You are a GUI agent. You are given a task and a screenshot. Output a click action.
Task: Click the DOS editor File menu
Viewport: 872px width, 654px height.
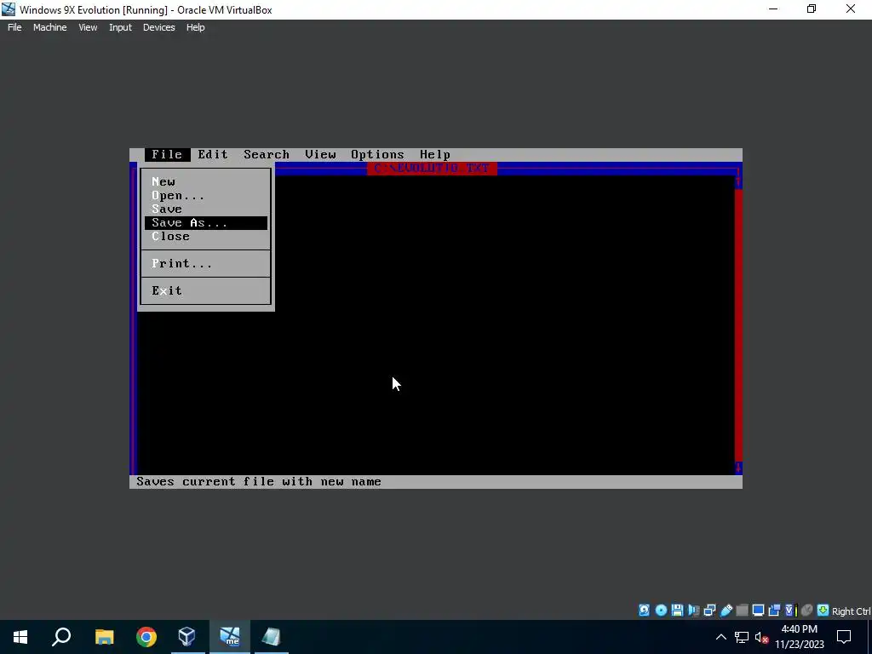click(167, 155)
